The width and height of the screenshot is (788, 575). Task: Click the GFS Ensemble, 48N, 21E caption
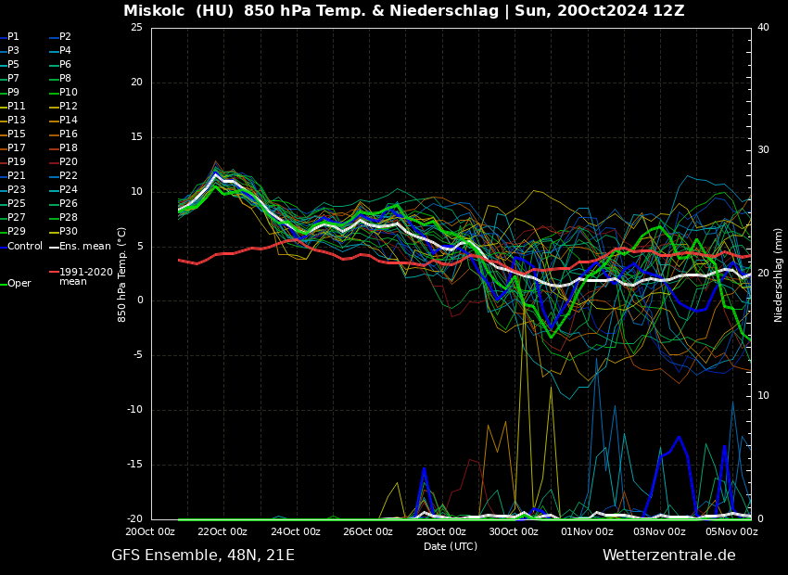[x=203, y=556]
